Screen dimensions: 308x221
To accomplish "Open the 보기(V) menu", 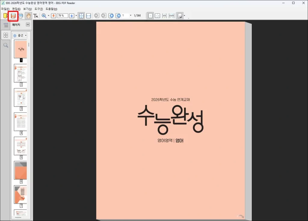I will click(27, 9).
